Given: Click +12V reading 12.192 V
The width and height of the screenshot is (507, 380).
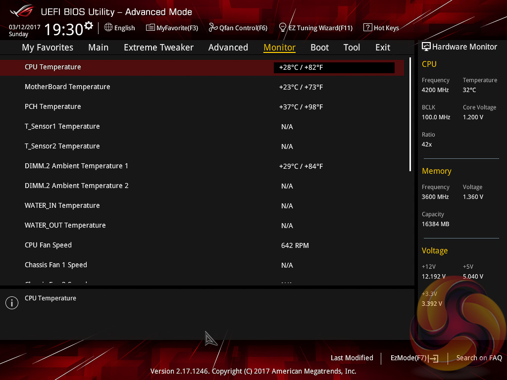Looking at the screenshot, I should (x=434, y=277).
